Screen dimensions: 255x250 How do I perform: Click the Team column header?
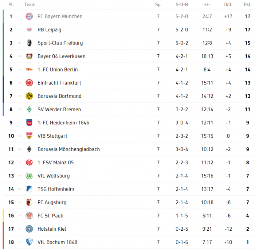30,4
